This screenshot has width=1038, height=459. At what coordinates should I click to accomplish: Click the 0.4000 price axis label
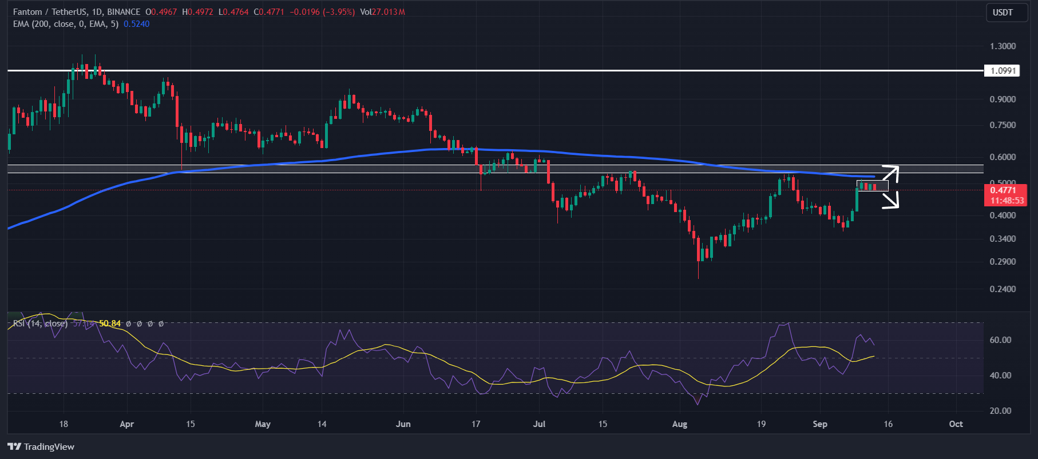tap(1003, 215)
